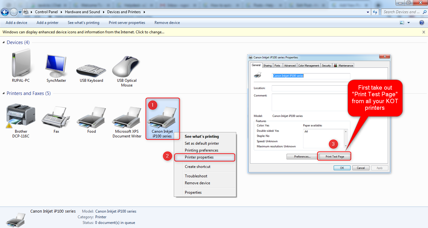The height and width of the screenshot is (228, 428).
Task: Select the USB Keyboard device icon
Action: (x=91, y=70)
